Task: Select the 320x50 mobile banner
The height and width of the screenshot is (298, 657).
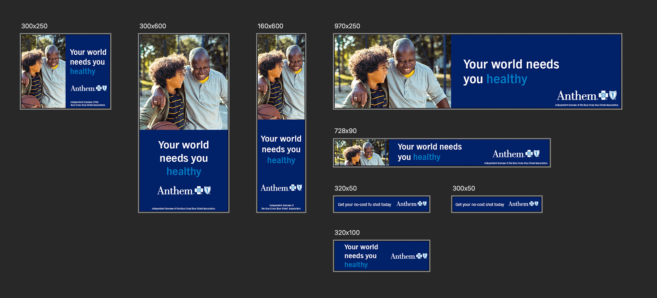Action: (382, 204)
